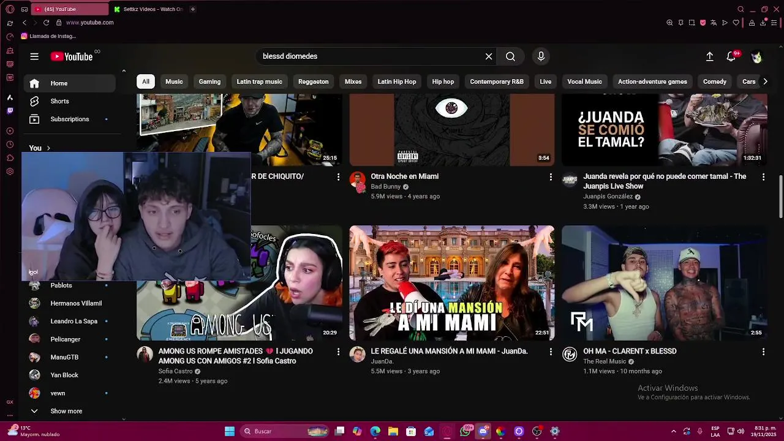Click the Windows Start button
This screenshot has width=784, height=441.
230,431
